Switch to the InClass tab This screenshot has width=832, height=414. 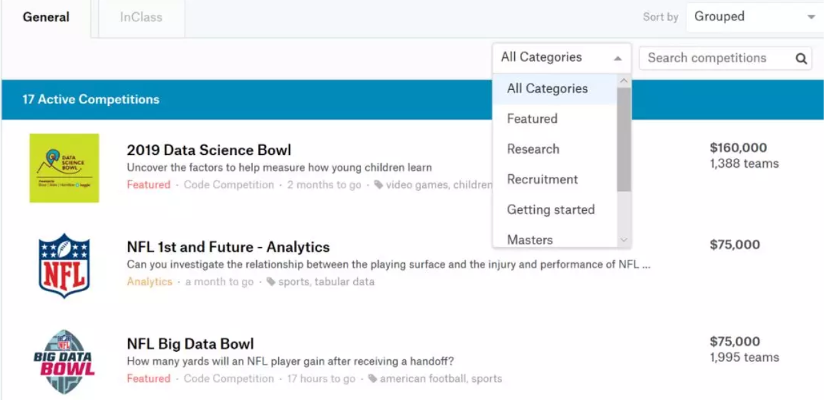[141, 17]
